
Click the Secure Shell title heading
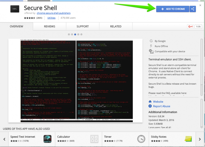pyautogui.click(x=40, y=8)
